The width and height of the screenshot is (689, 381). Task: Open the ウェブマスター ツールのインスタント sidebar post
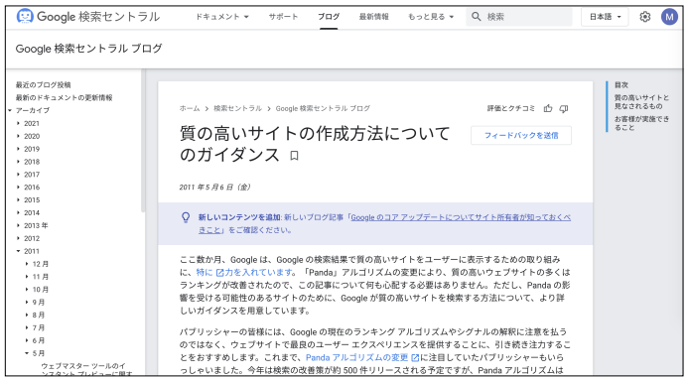[x=85, y=369]
